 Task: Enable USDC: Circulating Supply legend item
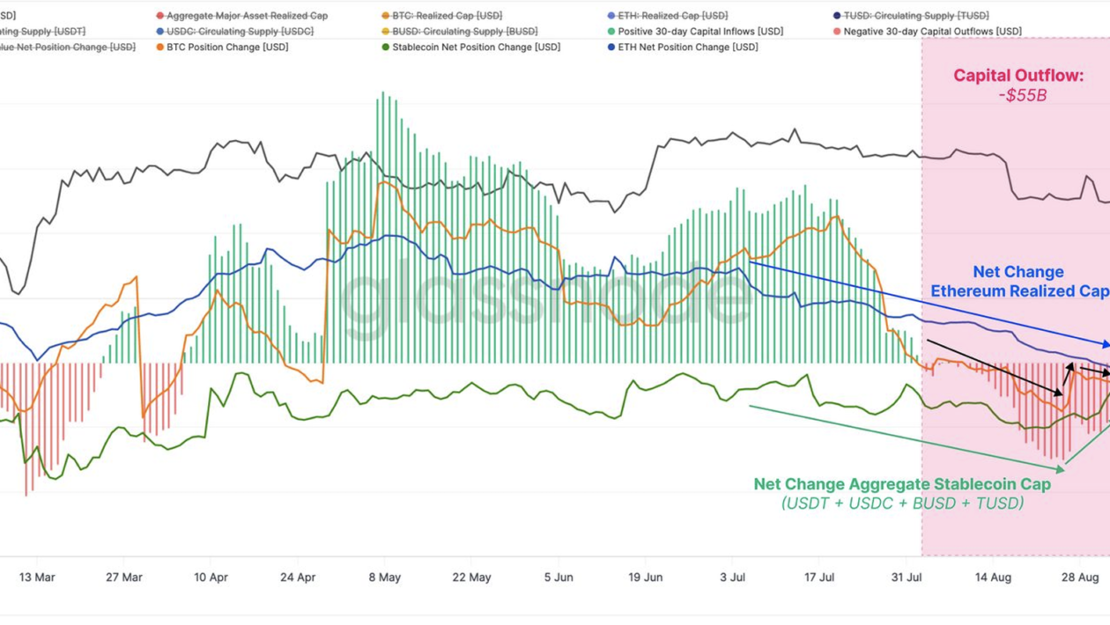(x=233, y=32)
